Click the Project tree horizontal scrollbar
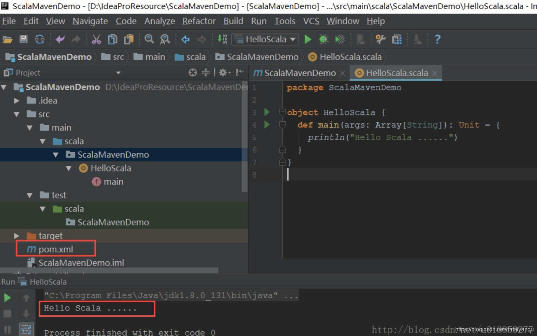The height and width of the screenshot is (336, 537). click(x=109, y=270)
